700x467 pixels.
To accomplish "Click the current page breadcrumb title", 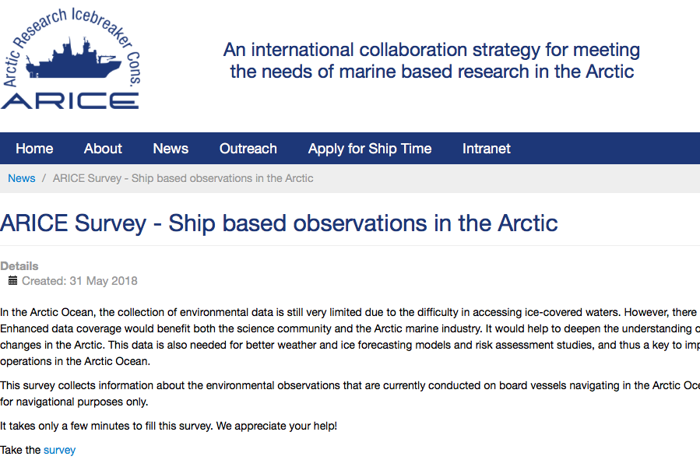I will [x=183, y=178].
